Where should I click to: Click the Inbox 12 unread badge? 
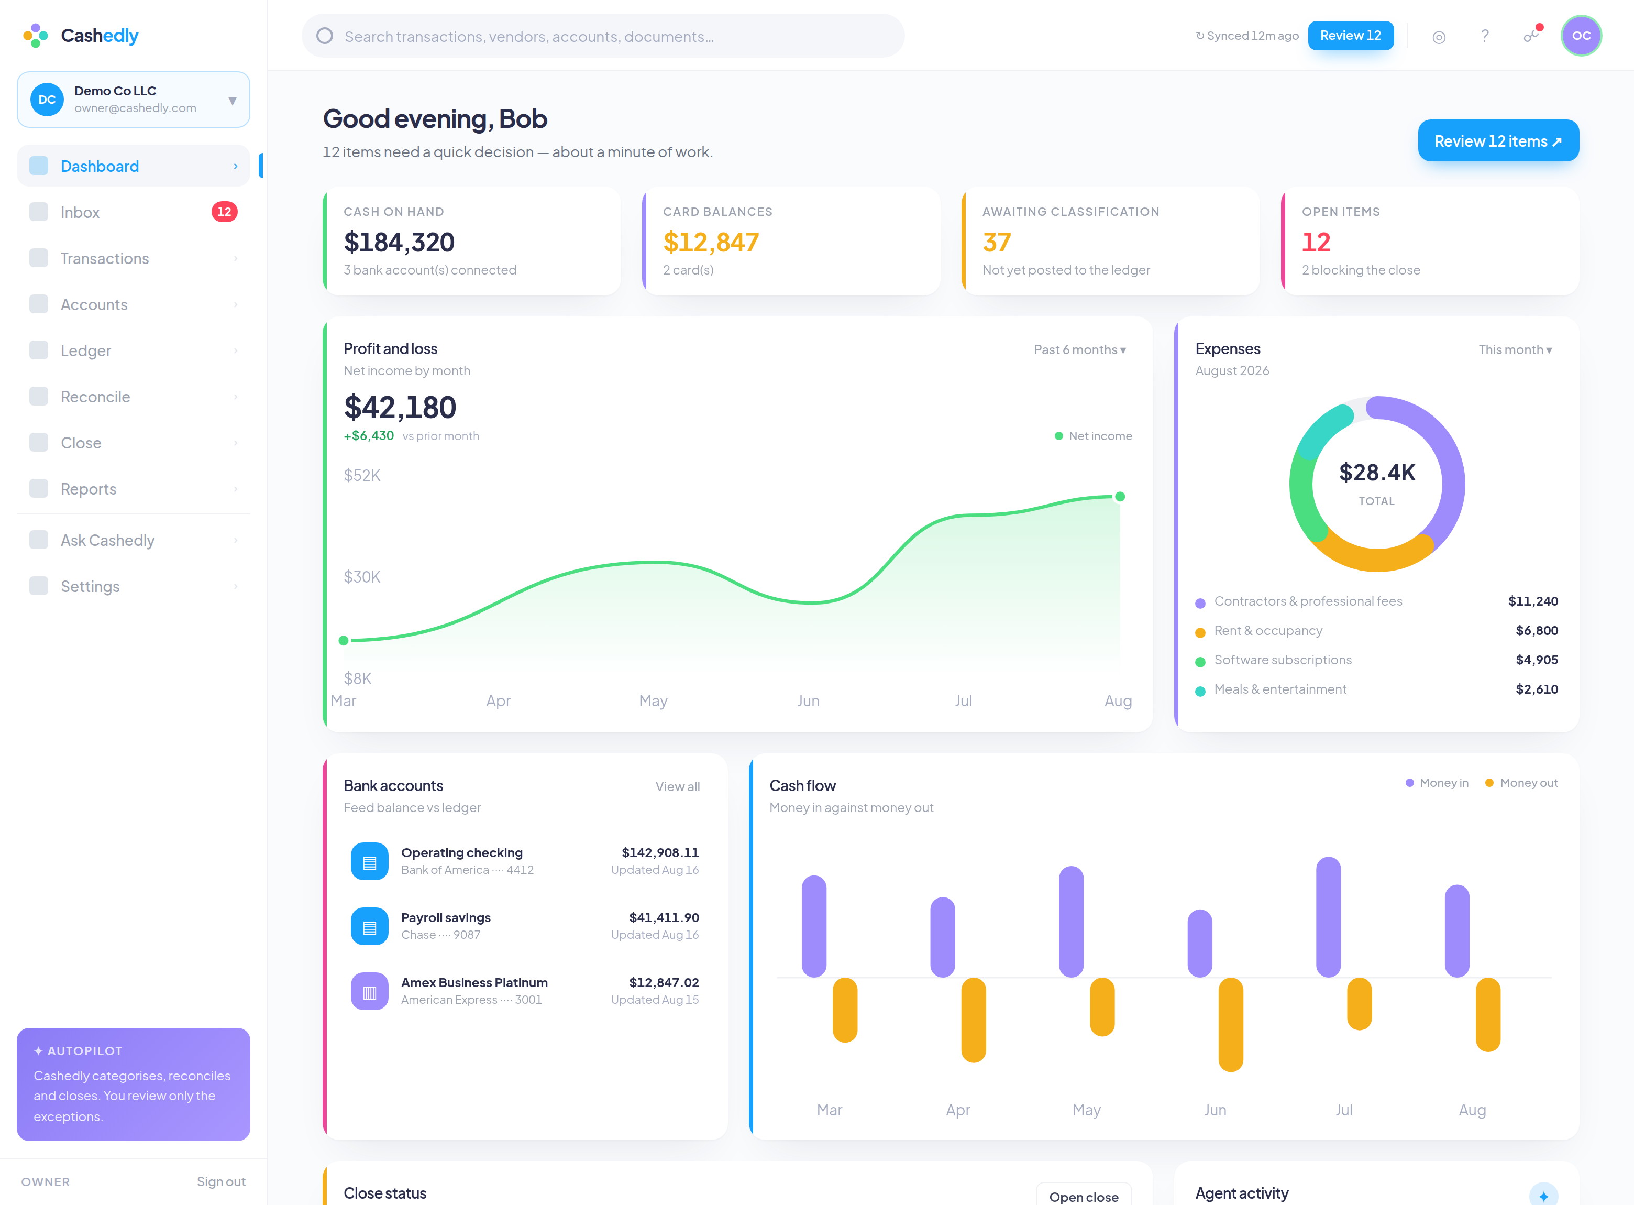pos(224,212)
